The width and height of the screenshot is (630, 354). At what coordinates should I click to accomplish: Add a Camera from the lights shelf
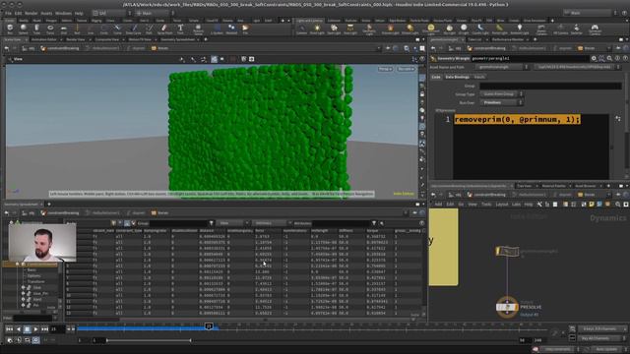tap(302, 29)
